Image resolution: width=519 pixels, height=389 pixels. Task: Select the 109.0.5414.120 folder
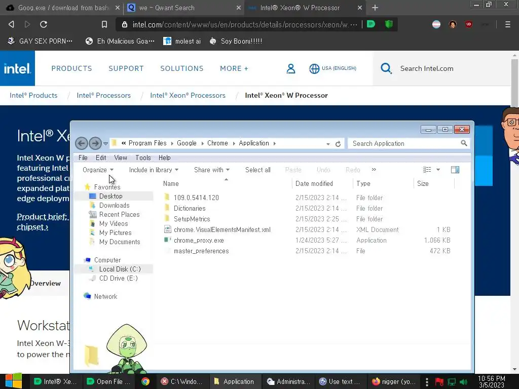[196, 198]
